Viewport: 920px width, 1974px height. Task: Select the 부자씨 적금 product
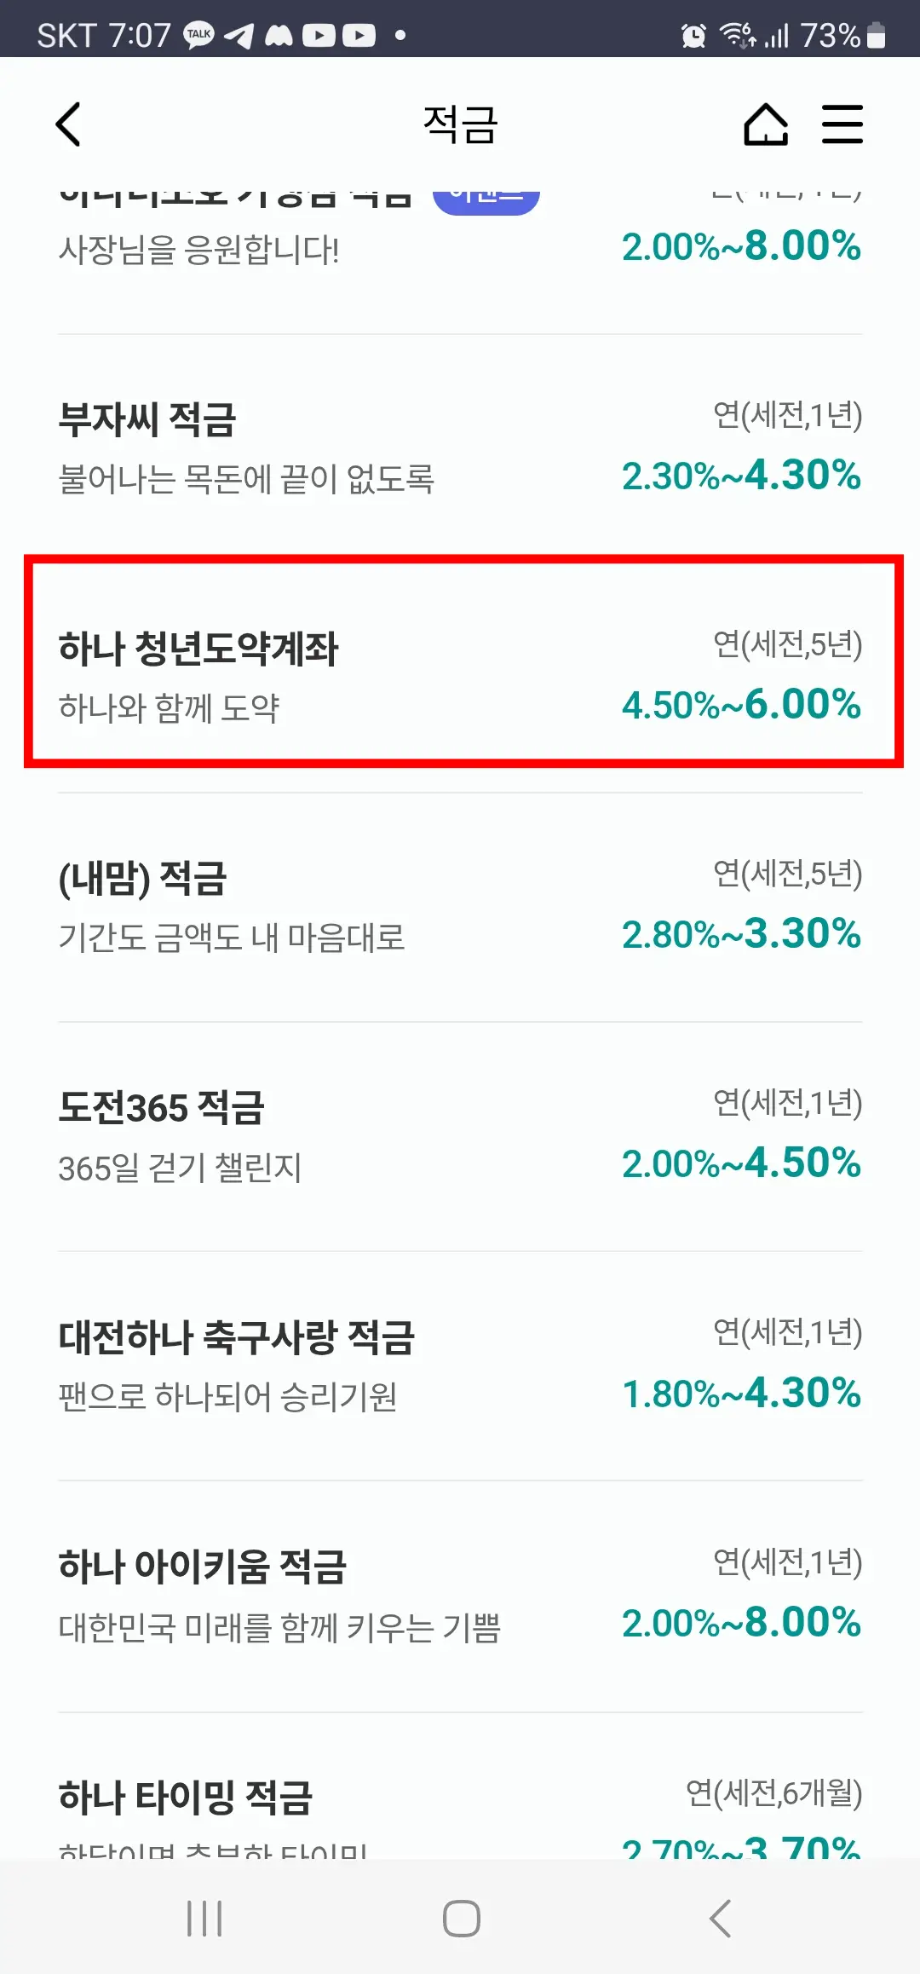click(460, 447)
